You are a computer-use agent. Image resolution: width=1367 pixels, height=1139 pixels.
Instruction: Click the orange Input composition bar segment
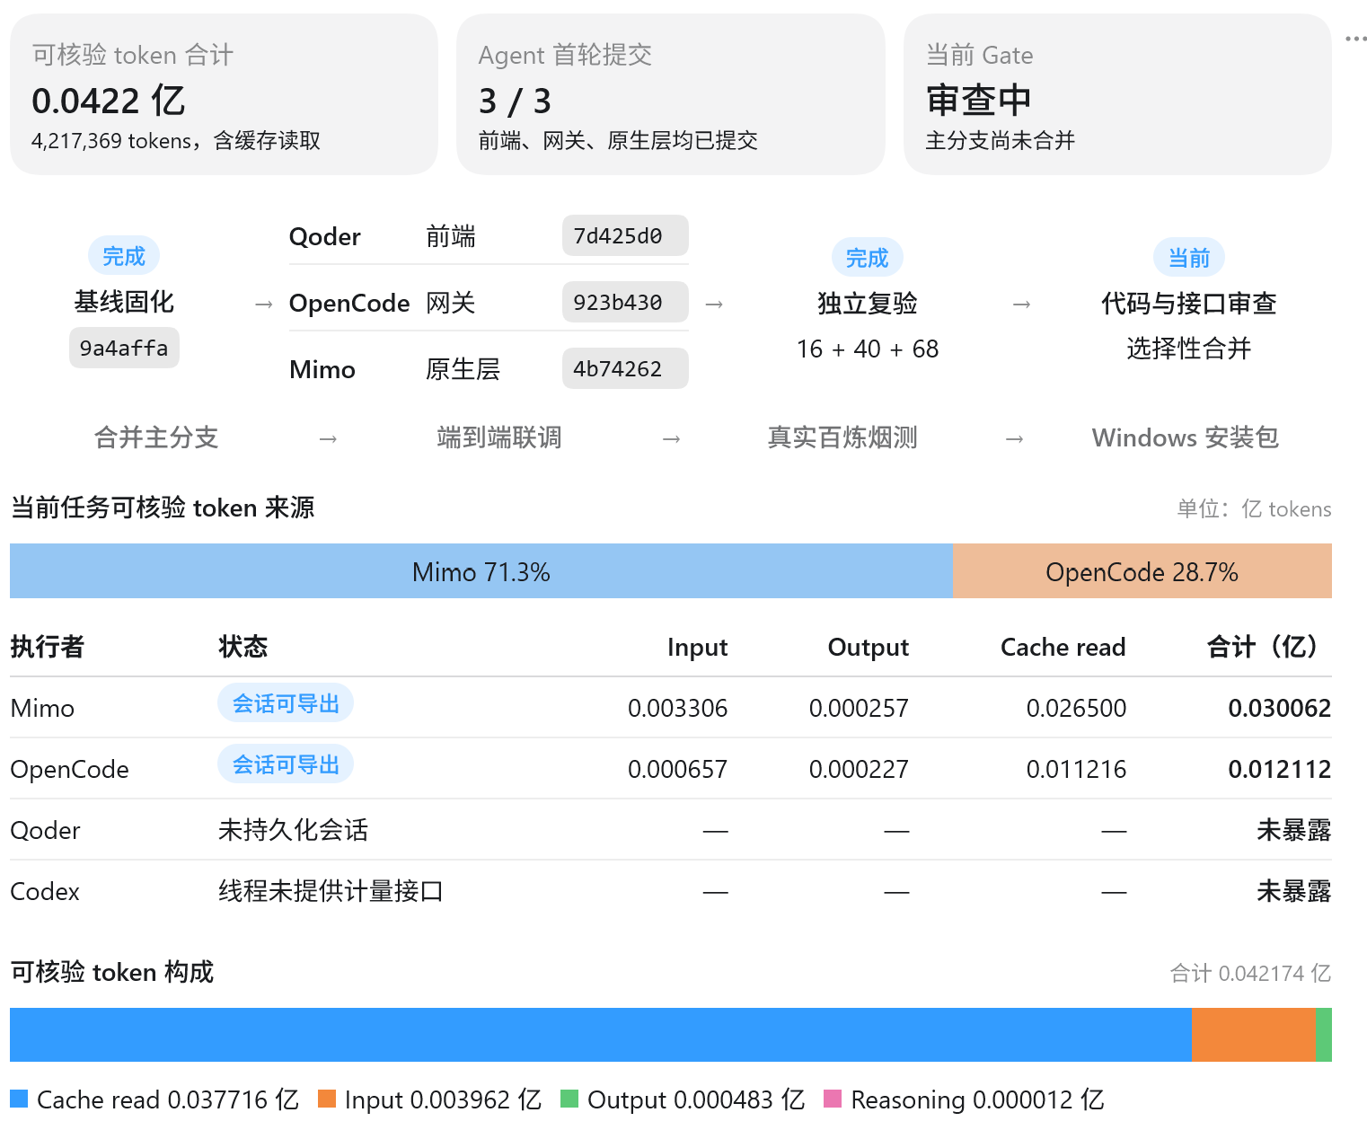click(x=1254, y=1035)
